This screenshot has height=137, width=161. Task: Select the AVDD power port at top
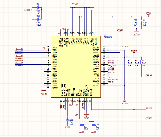75,5
